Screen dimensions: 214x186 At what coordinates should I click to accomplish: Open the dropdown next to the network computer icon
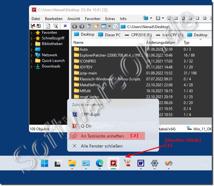point(151,18)
